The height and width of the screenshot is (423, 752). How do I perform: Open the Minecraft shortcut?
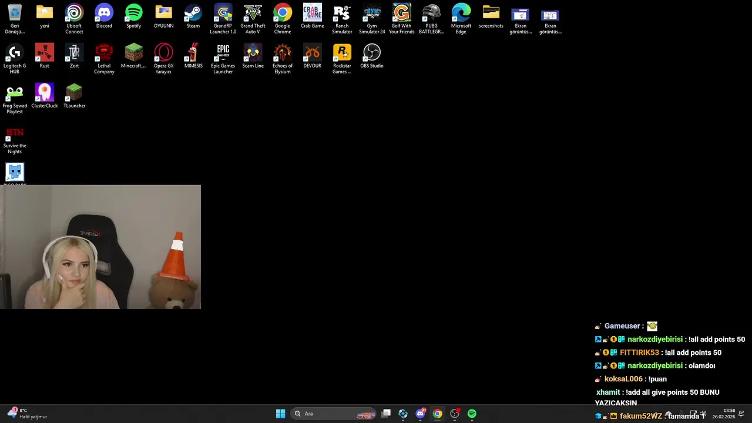point(133,56)
